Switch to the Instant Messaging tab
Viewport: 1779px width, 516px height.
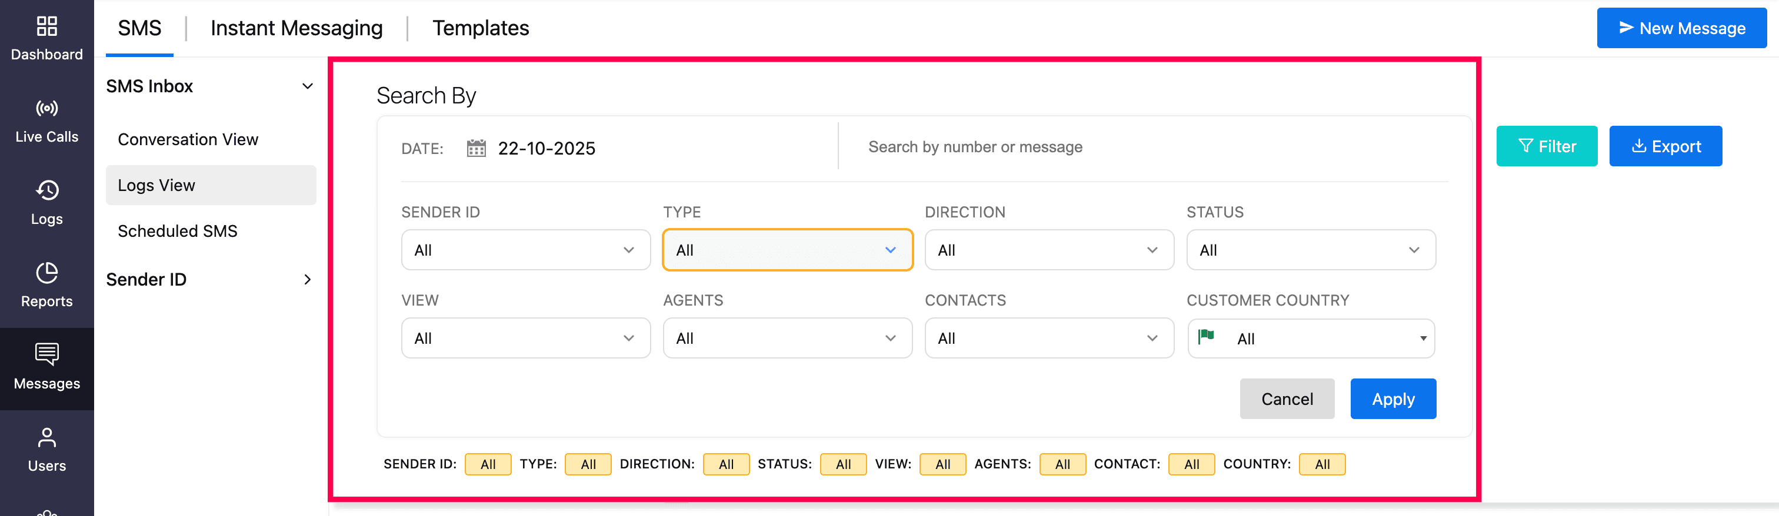296,28
